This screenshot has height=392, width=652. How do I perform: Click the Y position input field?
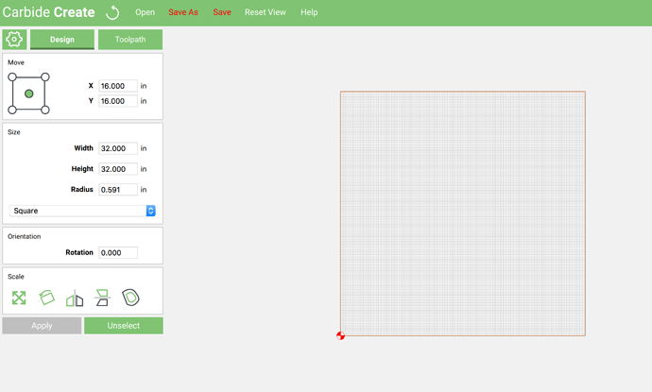tap(118, 101)
